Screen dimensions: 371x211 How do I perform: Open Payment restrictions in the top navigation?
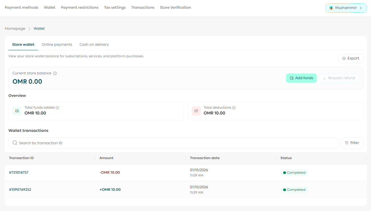point(80,8)
